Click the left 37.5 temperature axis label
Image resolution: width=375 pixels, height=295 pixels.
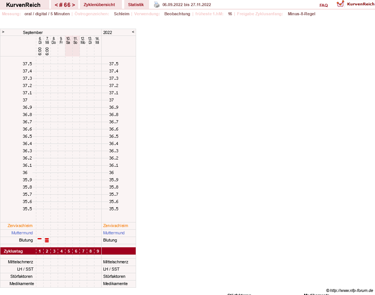click(27, 64)
